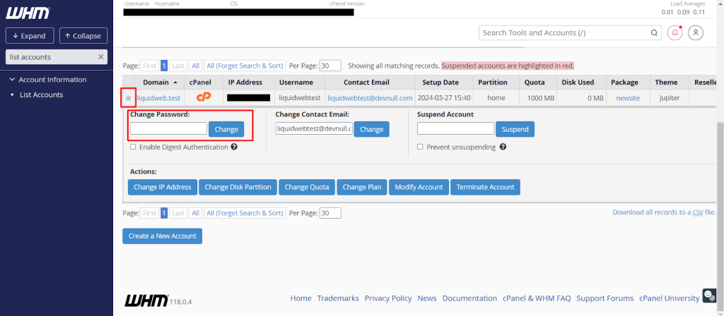Open footer Trademarks link
The width and height of the screenshot is (724, 316).
[x=338, y=298]
